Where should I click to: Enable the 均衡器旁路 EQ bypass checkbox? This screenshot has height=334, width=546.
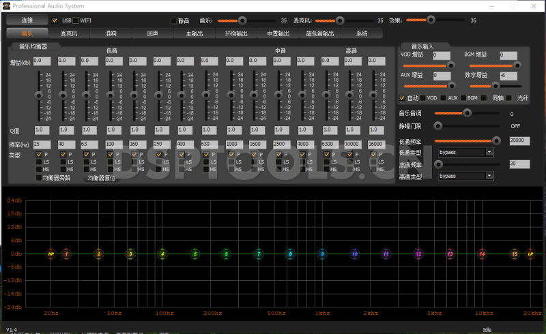click(39, 178)
